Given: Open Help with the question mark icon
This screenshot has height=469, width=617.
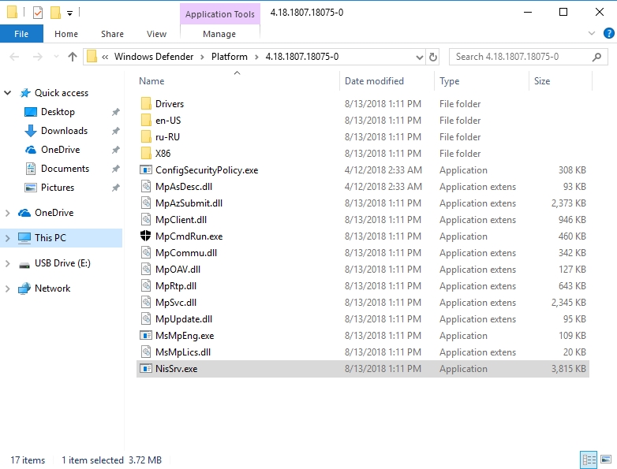Looking at the screenshot, I should pyautogui.click(x=608, y=33).
